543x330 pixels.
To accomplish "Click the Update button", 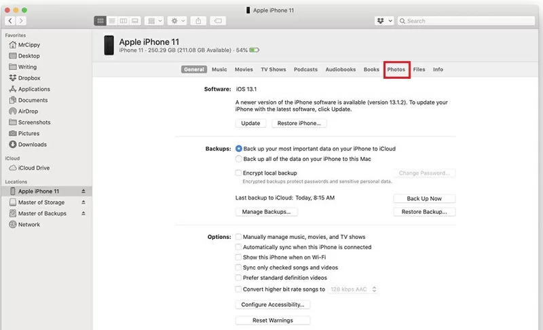I will [x=250, y=124].
